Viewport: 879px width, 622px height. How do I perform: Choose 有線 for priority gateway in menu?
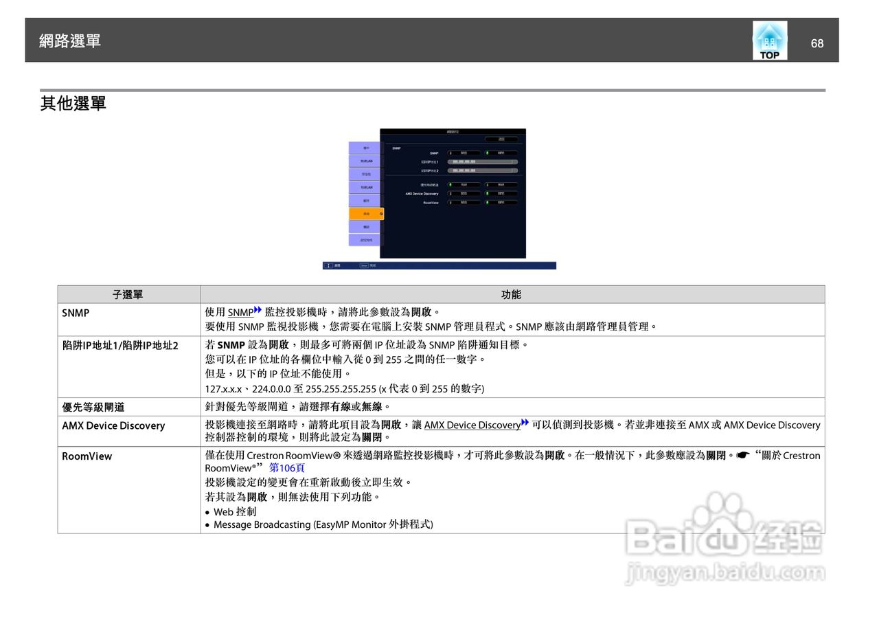464,185
